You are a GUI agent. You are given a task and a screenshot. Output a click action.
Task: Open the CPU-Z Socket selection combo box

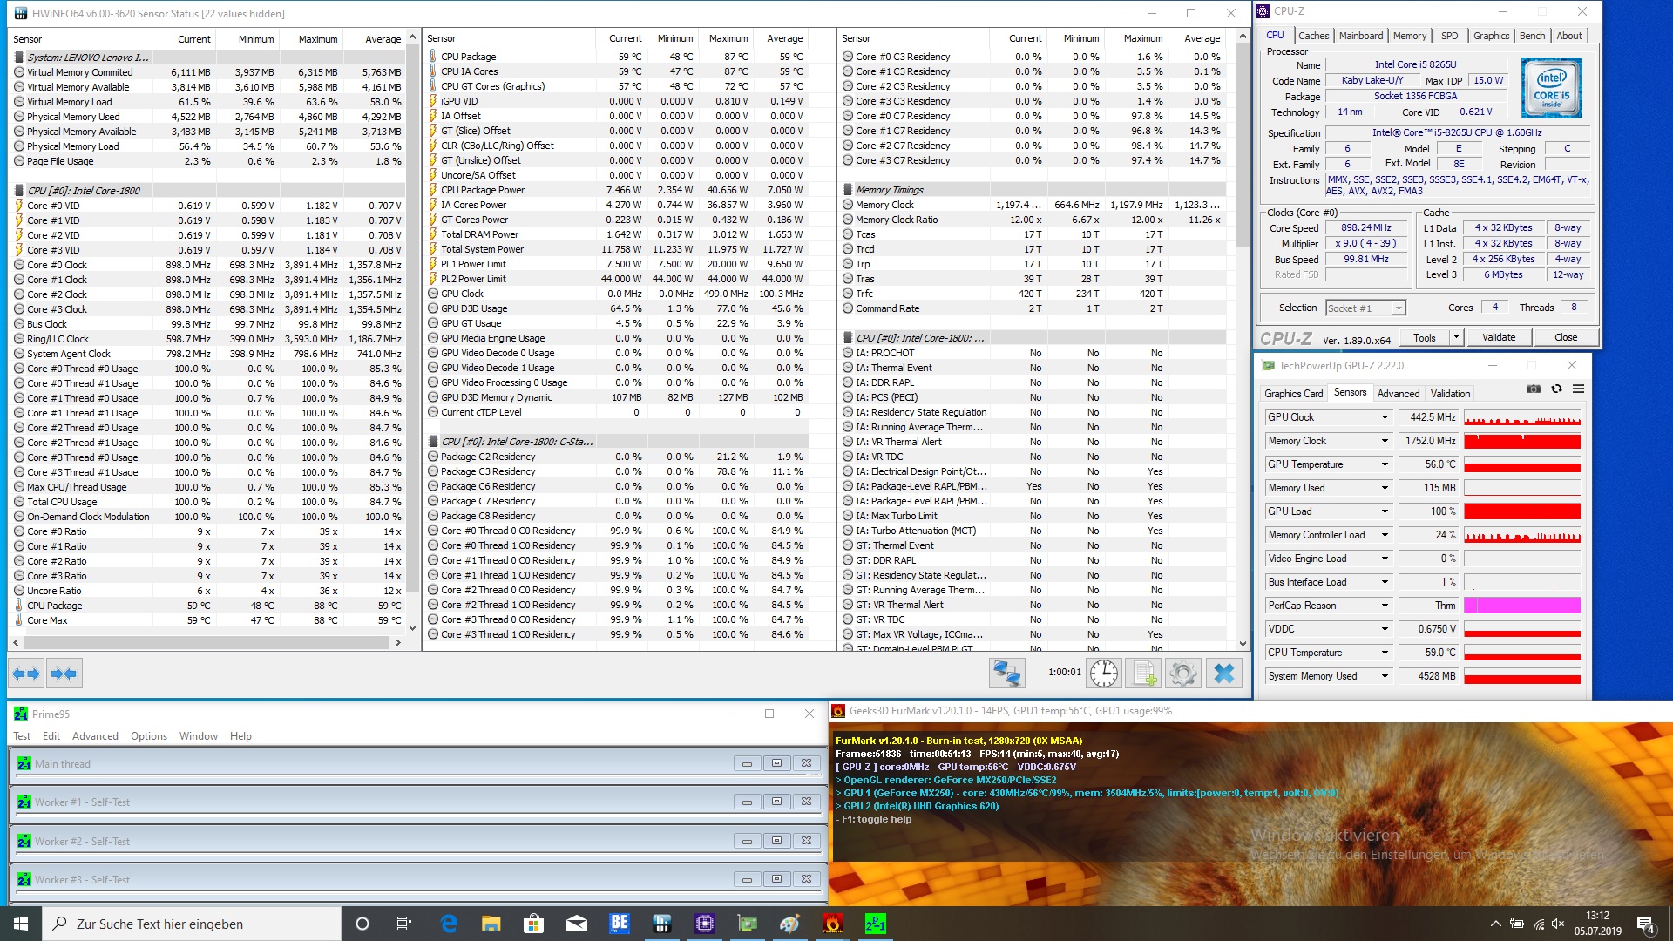1365,308
